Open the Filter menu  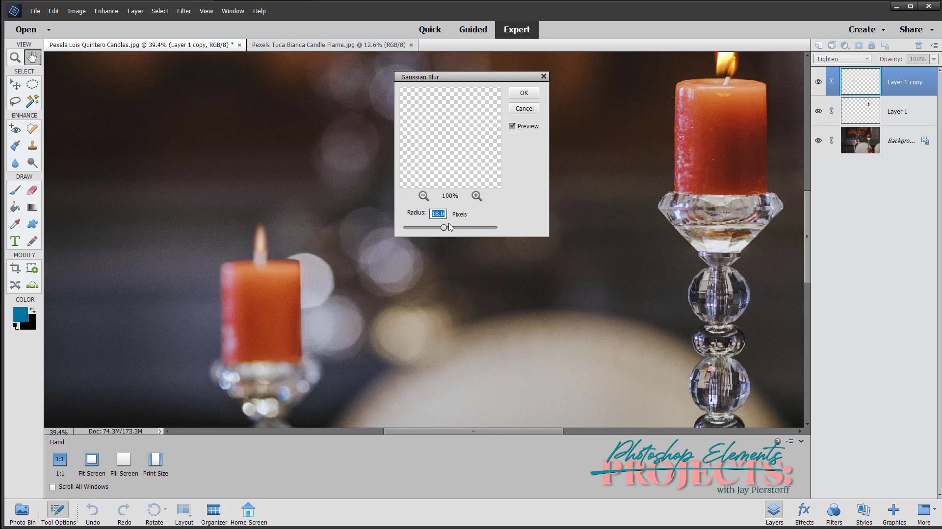tap(183, 11)
